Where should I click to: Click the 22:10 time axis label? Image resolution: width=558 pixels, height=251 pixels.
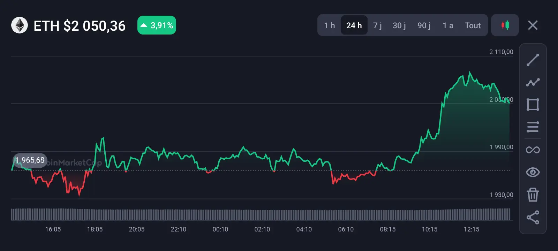(x=179, y=229)
